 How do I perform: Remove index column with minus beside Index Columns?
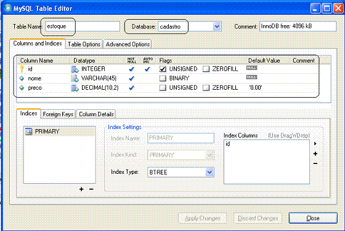315,163
